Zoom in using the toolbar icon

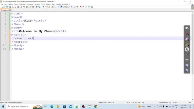(43, 7)
